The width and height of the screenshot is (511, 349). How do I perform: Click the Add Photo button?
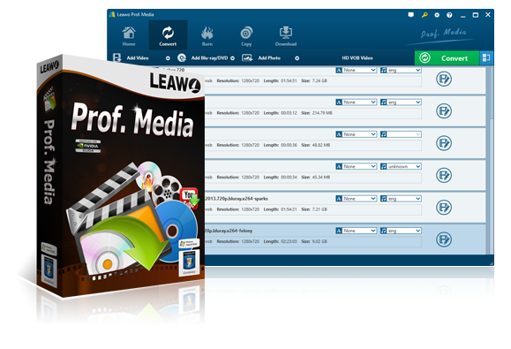269,58
